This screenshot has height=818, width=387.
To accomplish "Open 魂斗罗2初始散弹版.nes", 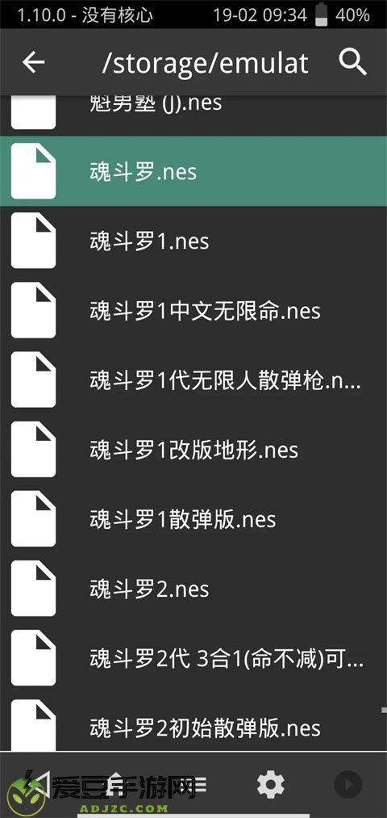I will click(193, 728).
